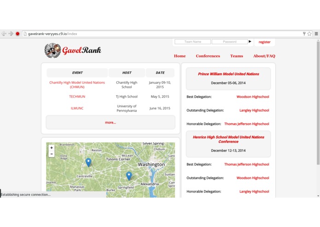Click the May 5, 2015 date
Viewport: 320px width, 227px height.
[160, 96]
